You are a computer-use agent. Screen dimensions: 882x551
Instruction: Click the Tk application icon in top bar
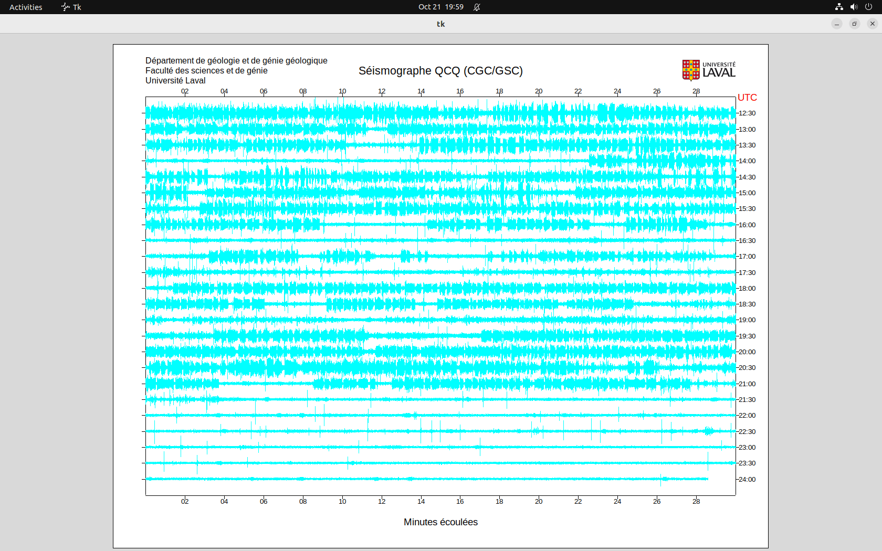click(66, 7)
